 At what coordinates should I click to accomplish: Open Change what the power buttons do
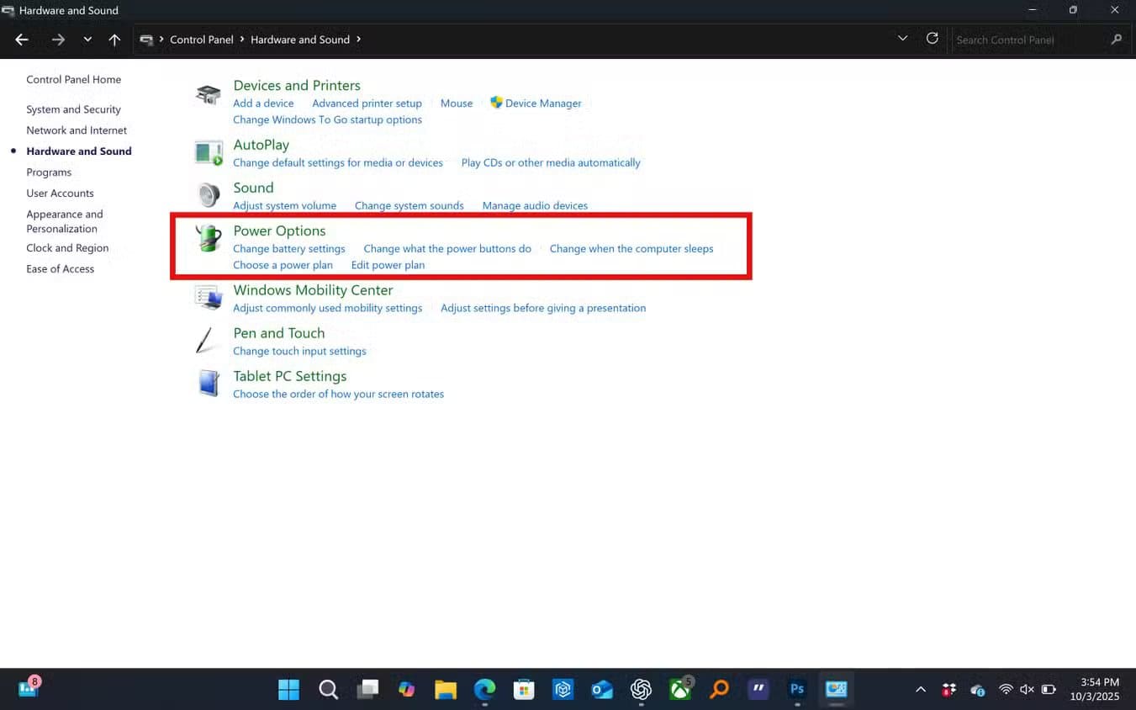pyautogui.click(x=447, y=249)
